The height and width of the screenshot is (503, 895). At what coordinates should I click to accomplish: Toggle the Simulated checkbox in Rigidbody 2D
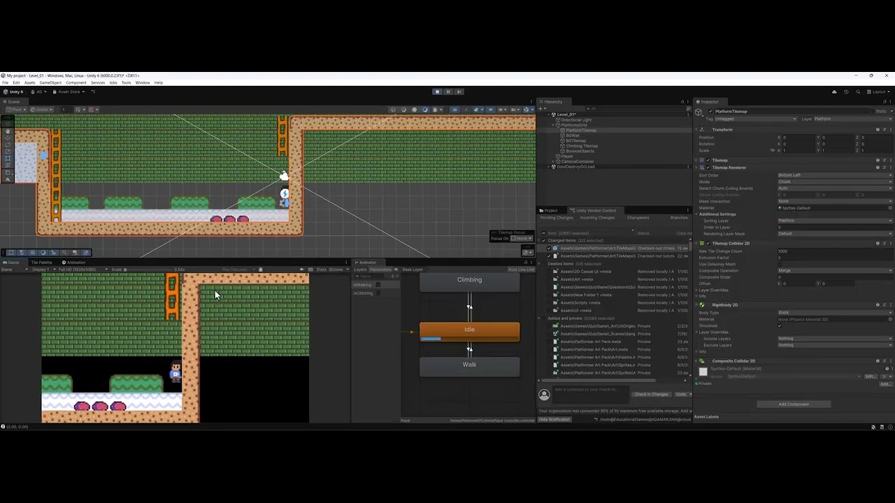780,326
